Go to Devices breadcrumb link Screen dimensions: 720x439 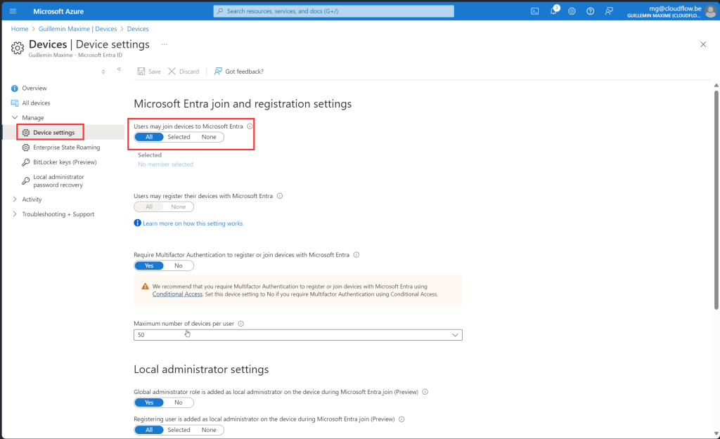pyautogui.click(x=138, y=28)
